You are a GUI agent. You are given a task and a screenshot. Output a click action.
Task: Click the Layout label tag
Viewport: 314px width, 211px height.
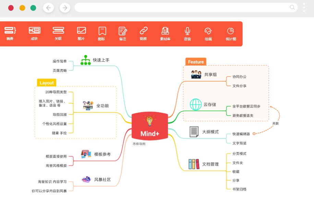(47, 83)
